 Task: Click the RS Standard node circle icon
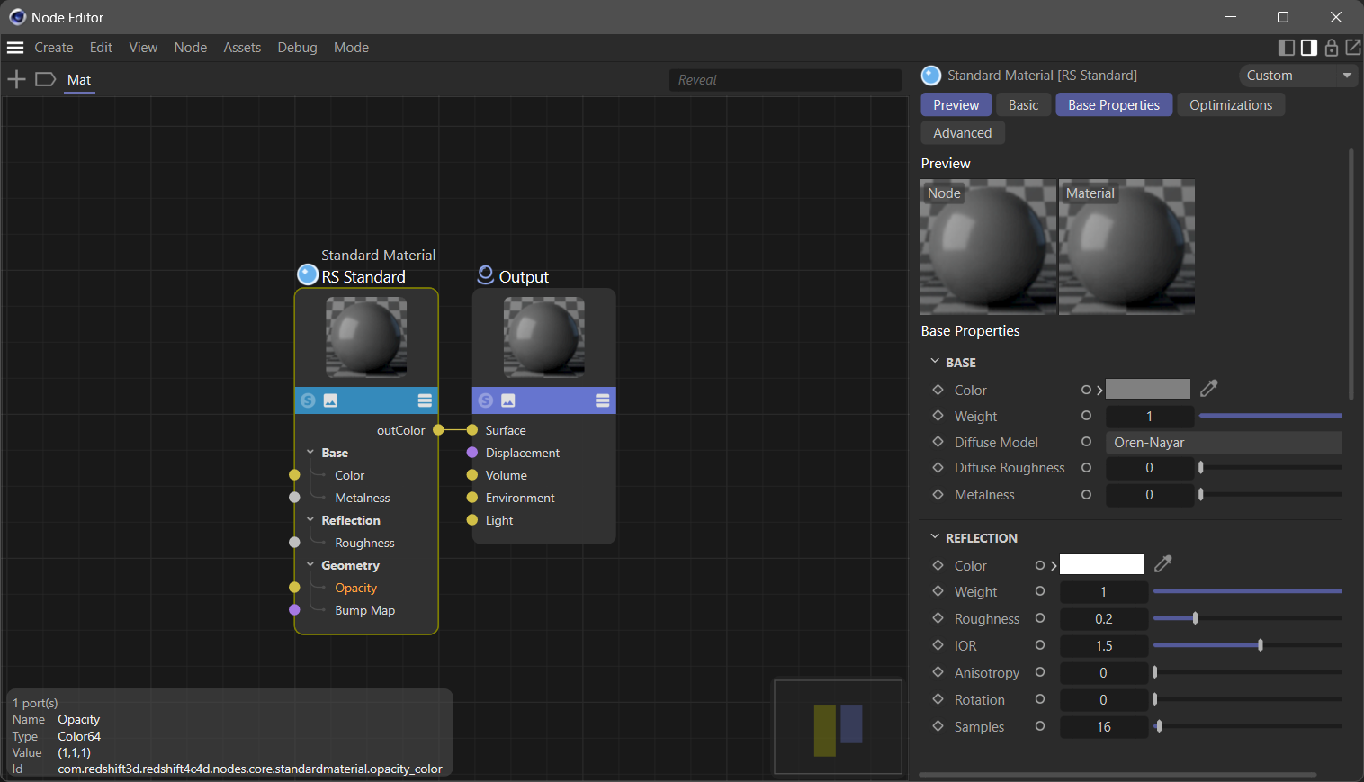click(x=308, y=274)
